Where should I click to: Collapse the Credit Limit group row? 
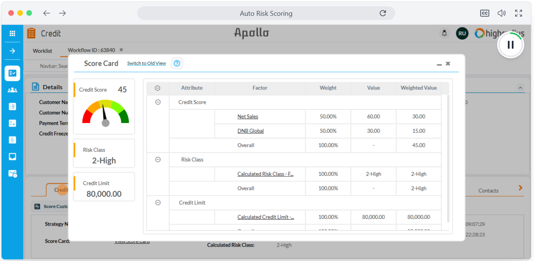(x=158, y=202)
